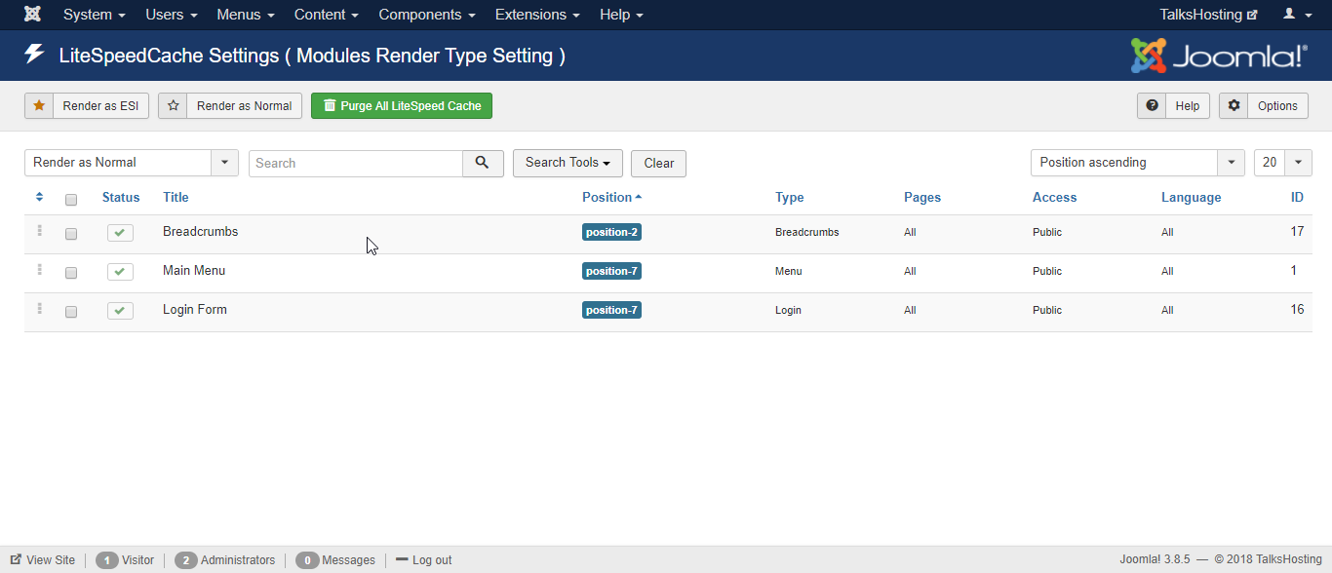Click Public access cell for Breadcrumbs row
The width and height of the screenshot is (1332, 573).
point(1047,232)
